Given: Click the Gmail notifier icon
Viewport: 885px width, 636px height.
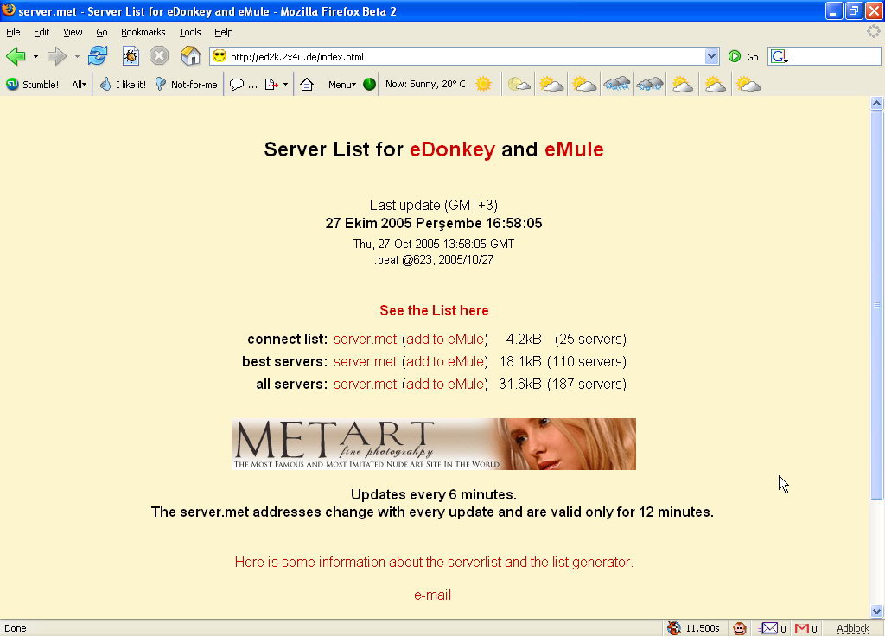Looking at the screenshot, I should [x=801, y=628].
